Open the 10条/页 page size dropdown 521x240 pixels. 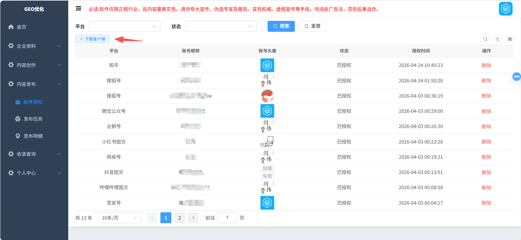click(x=119, y=218)
